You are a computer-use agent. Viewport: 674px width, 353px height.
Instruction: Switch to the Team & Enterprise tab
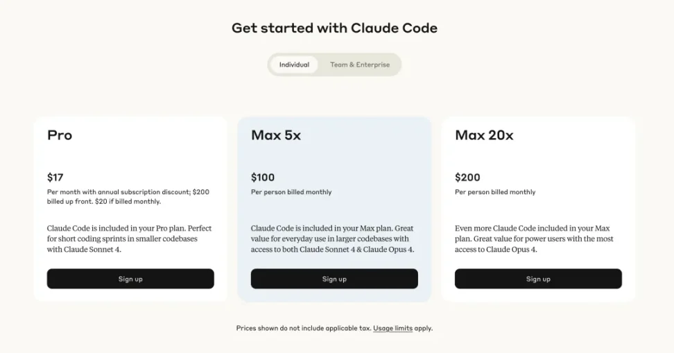[359, 64]
